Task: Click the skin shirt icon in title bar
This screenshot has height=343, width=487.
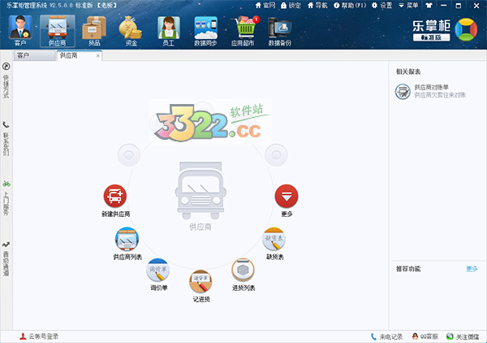Action: pos(429,6)
